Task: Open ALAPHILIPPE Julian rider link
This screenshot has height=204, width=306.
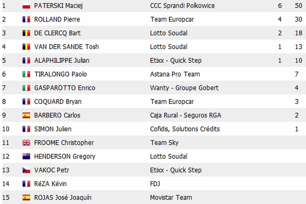Action: click(x=62, y=60)
